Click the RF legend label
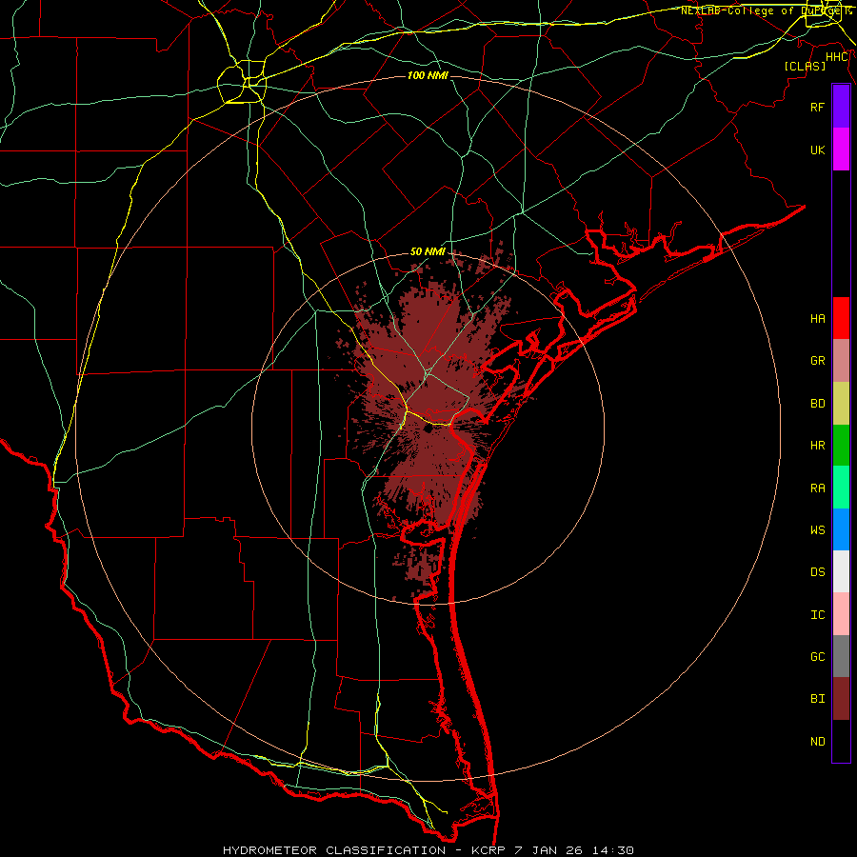The image size is (857, 857). (x=818, y=107)
